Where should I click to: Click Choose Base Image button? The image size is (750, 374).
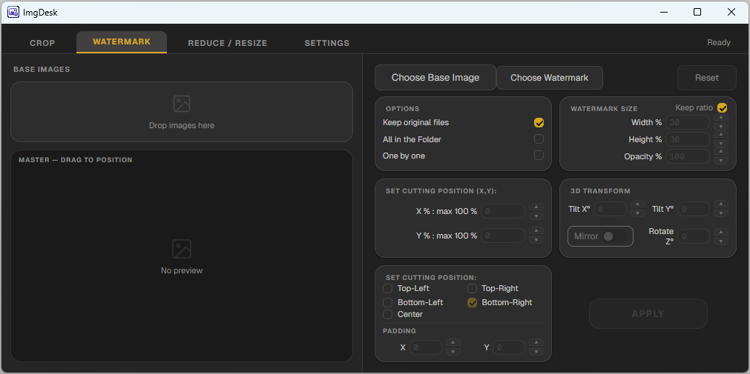pyautogui.click(x=435, y=77)
